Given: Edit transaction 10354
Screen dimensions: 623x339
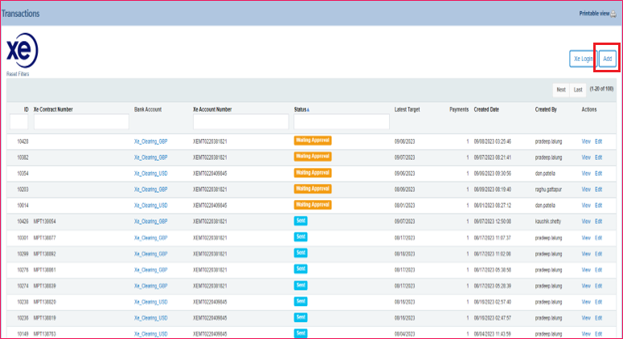Looking at the screenshot, I should pyautogui.click(x=598, y=173).
